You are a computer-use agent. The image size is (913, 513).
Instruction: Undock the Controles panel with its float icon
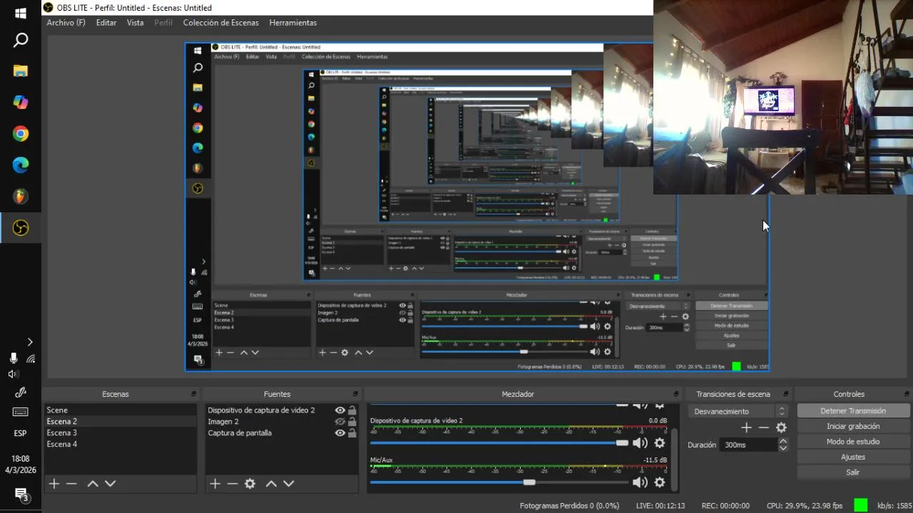click(907, 394)
